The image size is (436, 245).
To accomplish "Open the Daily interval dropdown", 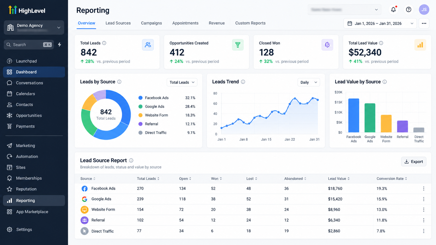I will pyautogui.click(x=309, y=82).
